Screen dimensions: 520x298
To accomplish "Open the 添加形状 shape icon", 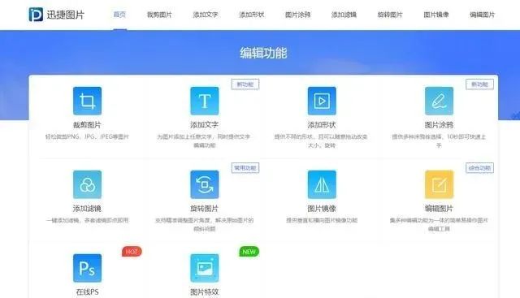I will [x=322, y=101].
